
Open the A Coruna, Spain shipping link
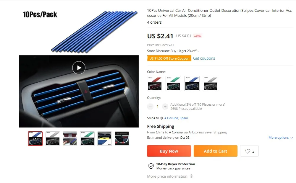pyautogui.click(x=176, y=118)
